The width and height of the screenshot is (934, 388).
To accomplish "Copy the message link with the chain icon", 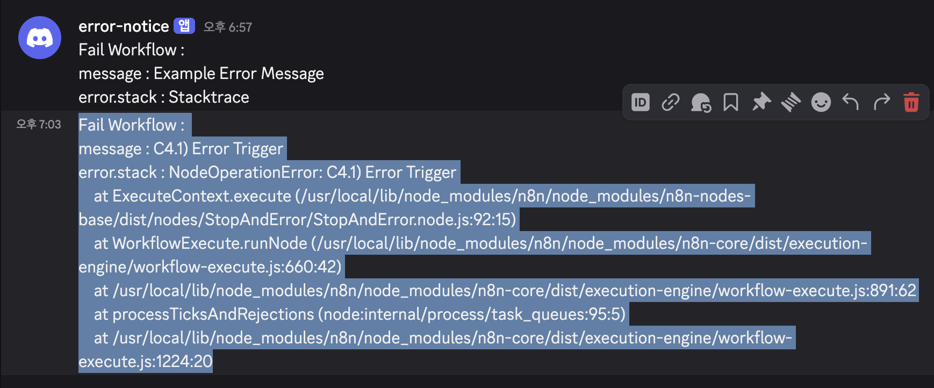I will click(671, 102).
